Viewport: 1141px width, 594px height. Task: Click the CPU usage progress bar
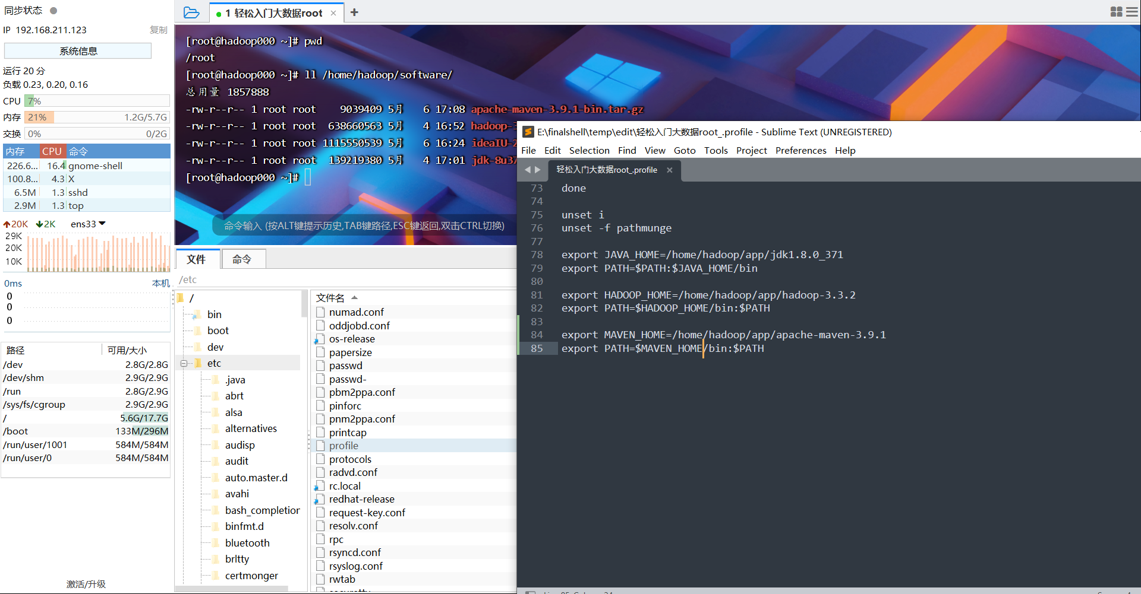(x=97, y=101)
